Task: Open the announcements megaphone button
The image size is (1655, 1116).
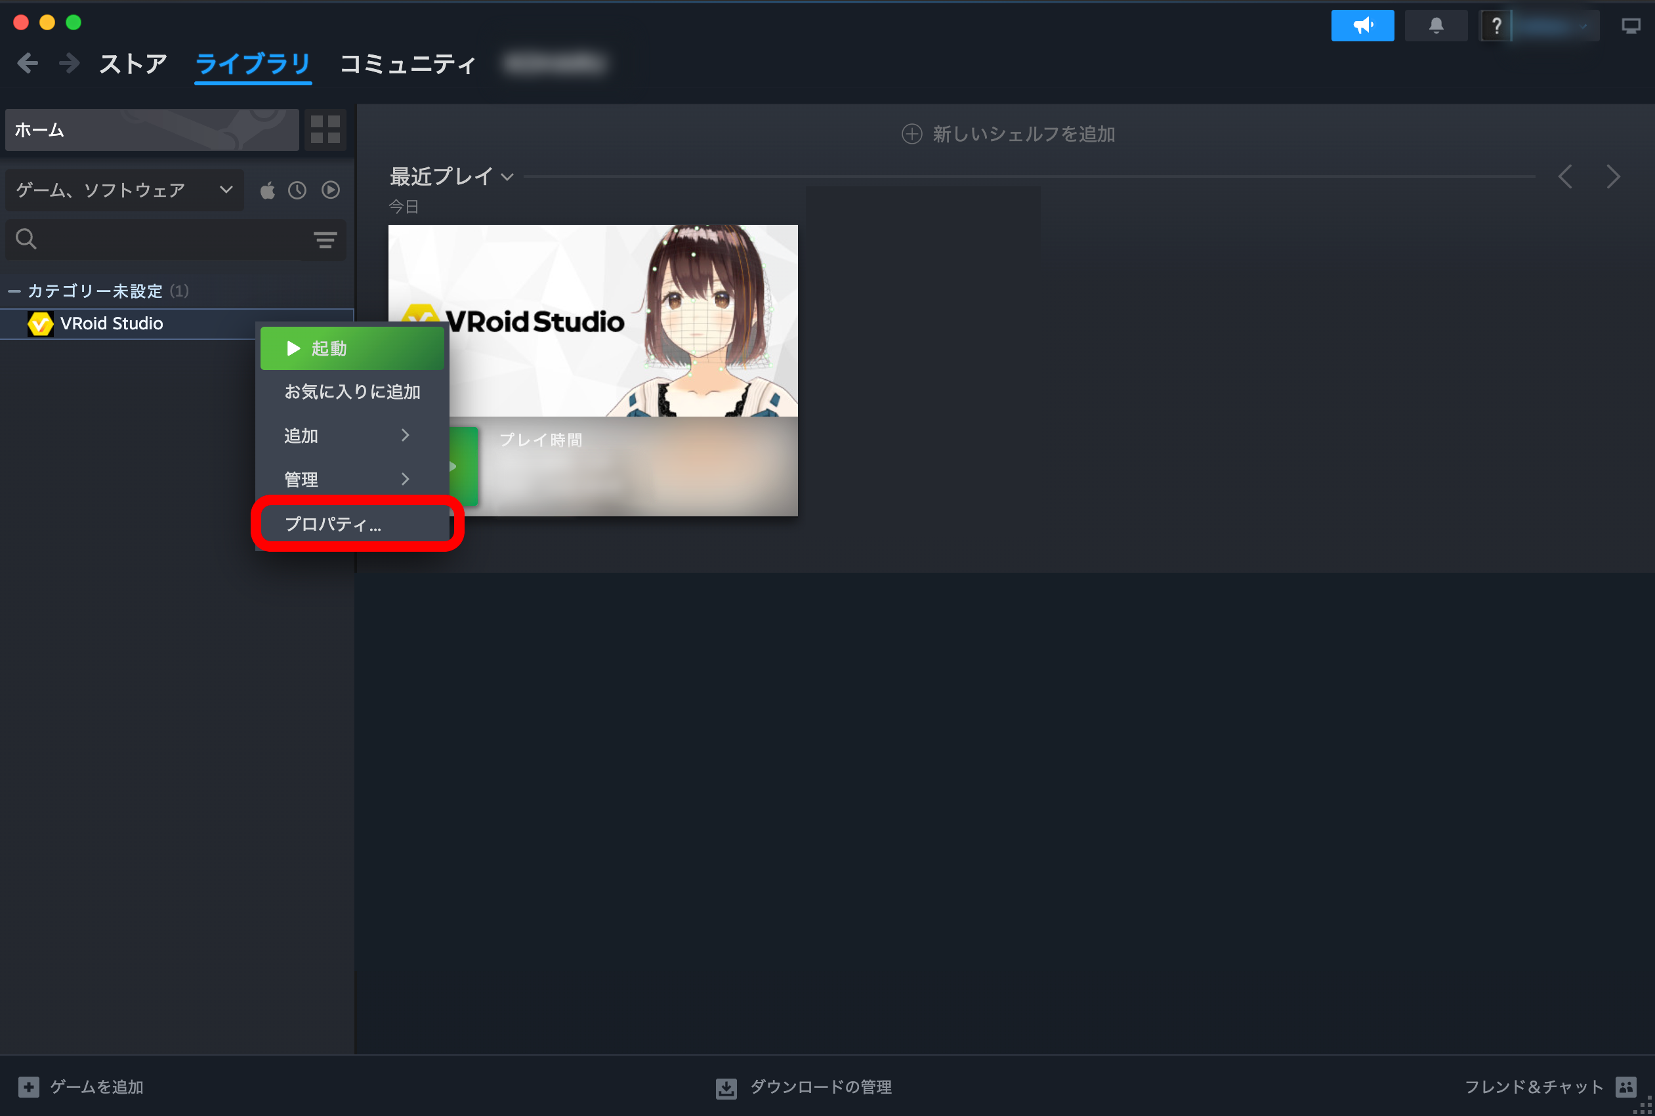Action: [1362, 26]
